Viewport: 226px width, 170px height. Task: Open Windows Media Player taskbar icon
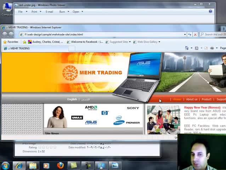pyautogui.click(x=46, y=166)
